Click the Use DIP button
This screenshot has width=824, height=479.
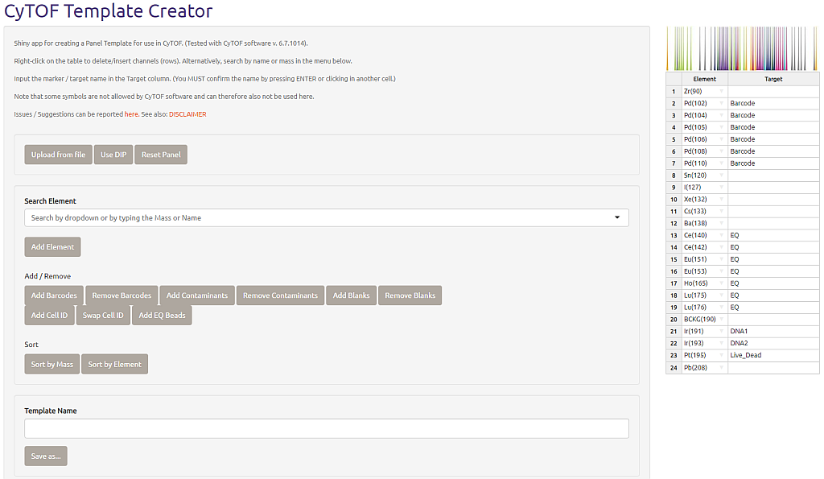coord(113,155)
